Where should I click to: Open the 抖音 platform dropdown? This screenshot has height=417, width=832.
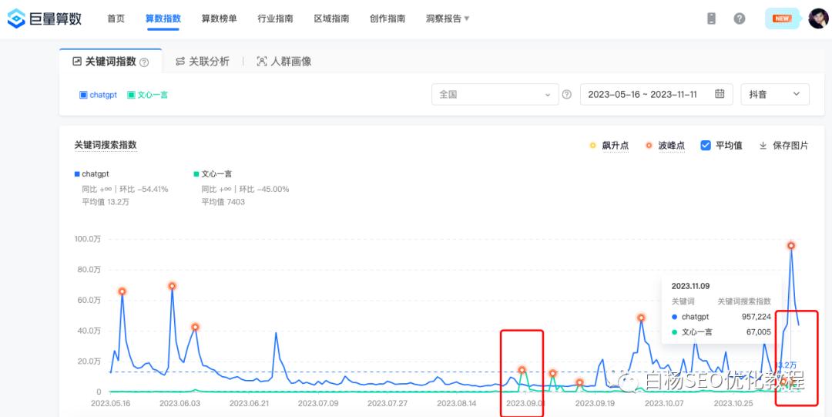pos(775,94)
